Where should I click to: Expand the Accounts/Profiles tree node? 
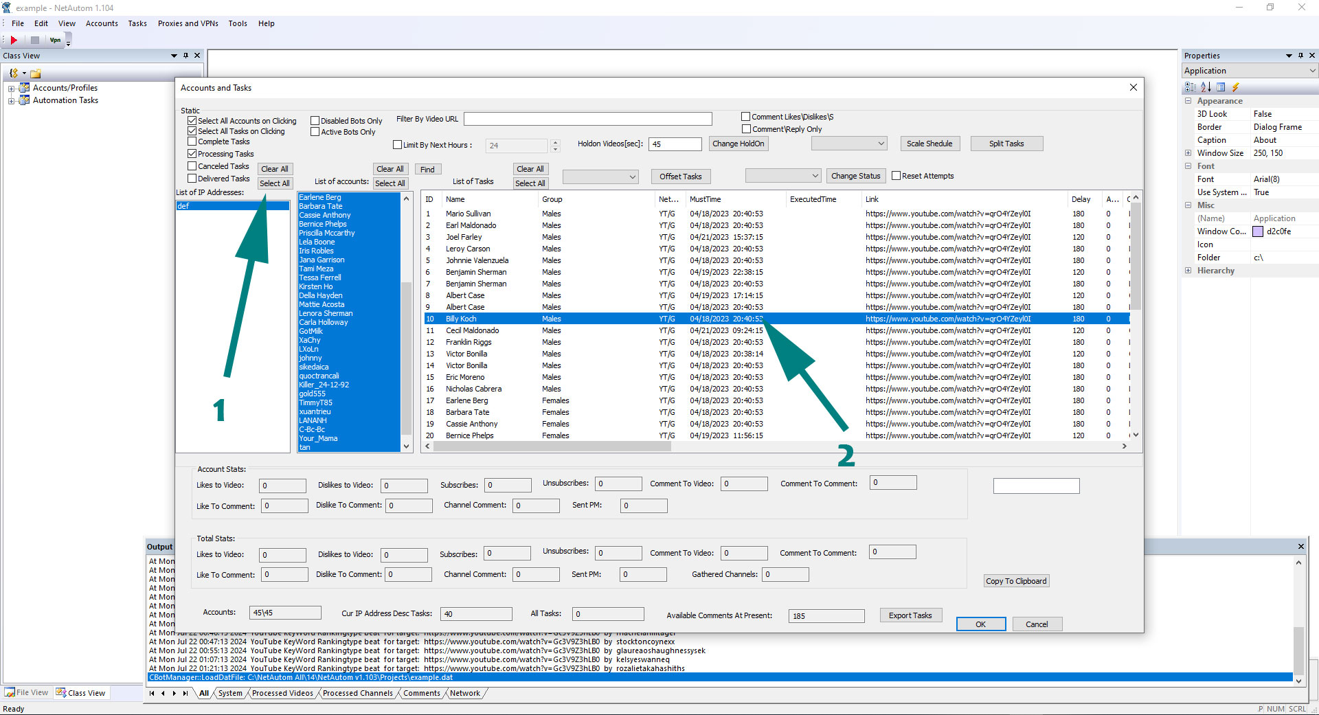pyautogui.click(x=11, y=89)
